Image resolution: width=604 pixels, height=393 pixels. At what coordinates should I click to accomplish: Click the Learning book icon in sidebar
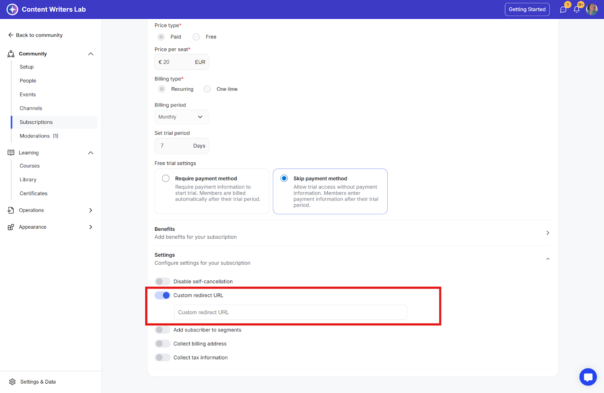point(11,153)
